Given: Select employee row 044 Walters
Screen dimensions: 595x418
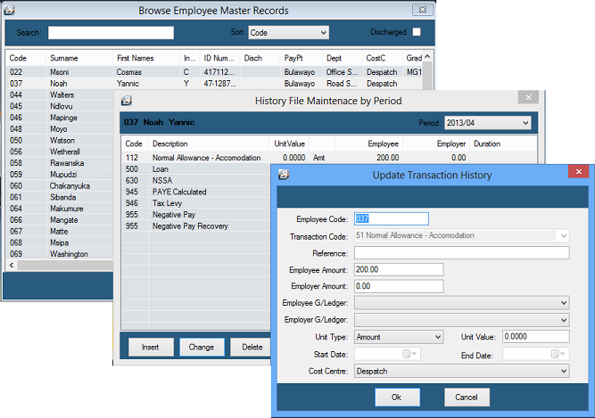Looking at the screenshot, I should click(60, 94).
